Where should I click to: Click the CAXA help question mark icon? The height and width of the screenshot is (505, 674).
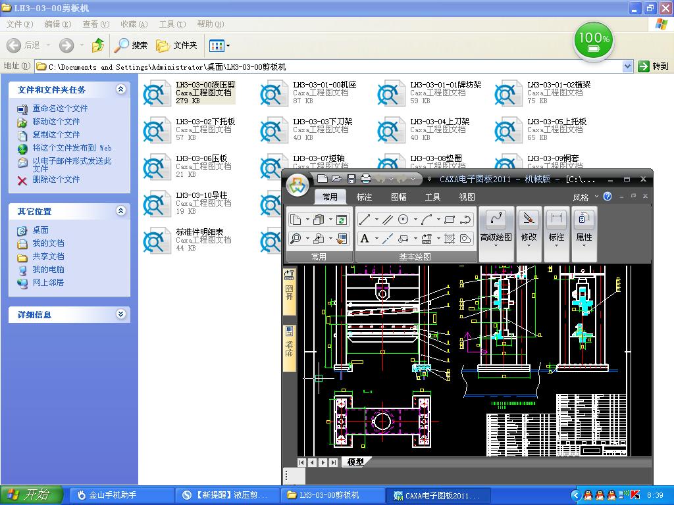tap(608, 196)
